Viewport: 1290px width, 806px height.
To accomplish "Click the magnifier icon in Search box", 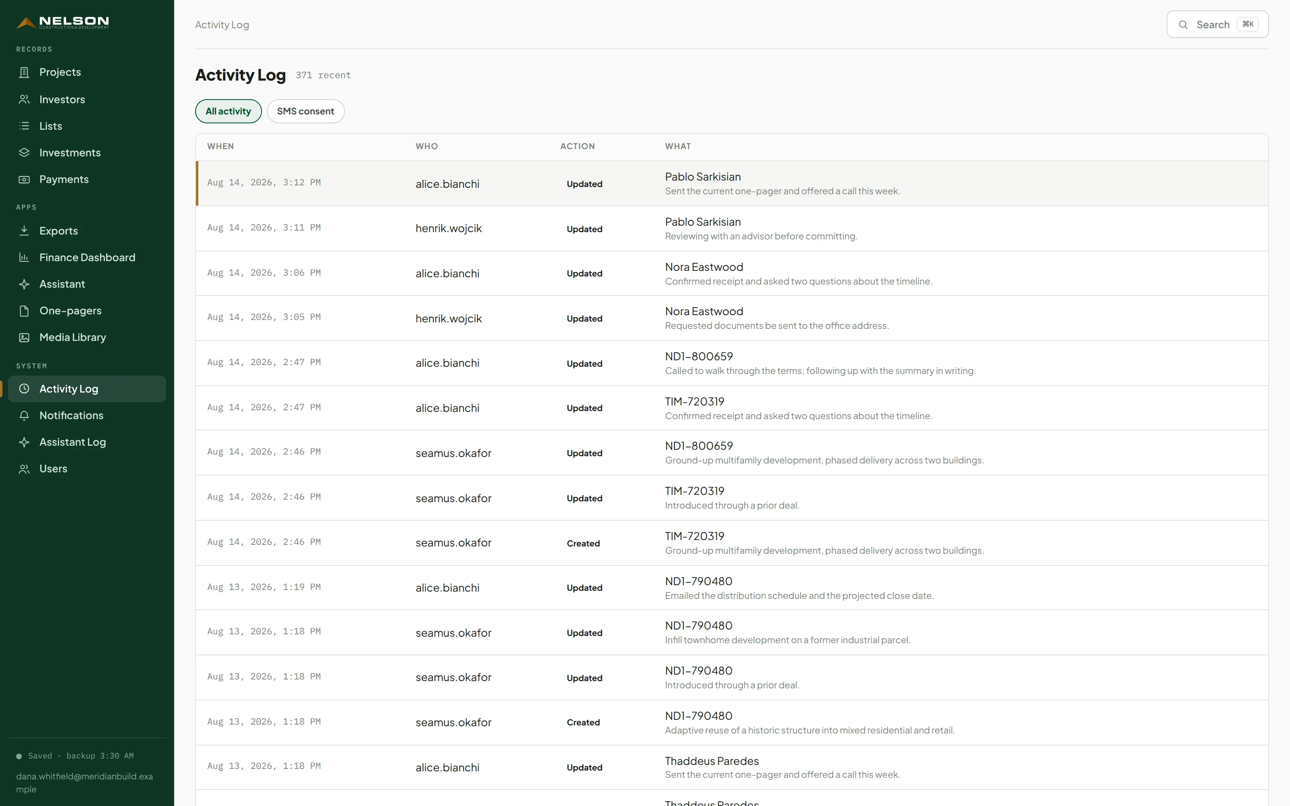I will click(x=1183, y=25).
